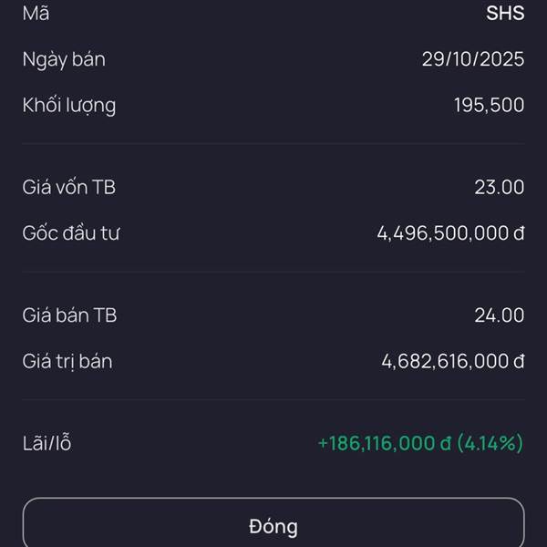Select the average cost value 23.00
The height and width of the screenshot is (547, 547).
499,188
